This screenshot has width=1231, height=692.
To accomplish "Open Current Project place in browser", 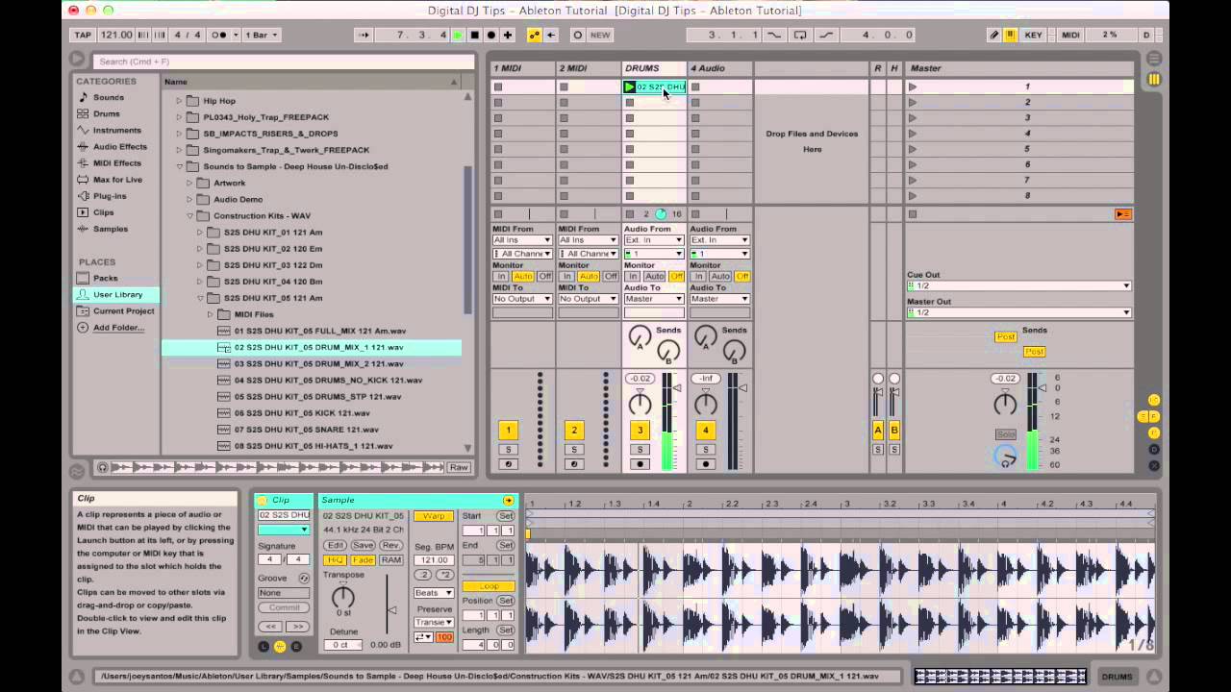I will click(123, 310).
